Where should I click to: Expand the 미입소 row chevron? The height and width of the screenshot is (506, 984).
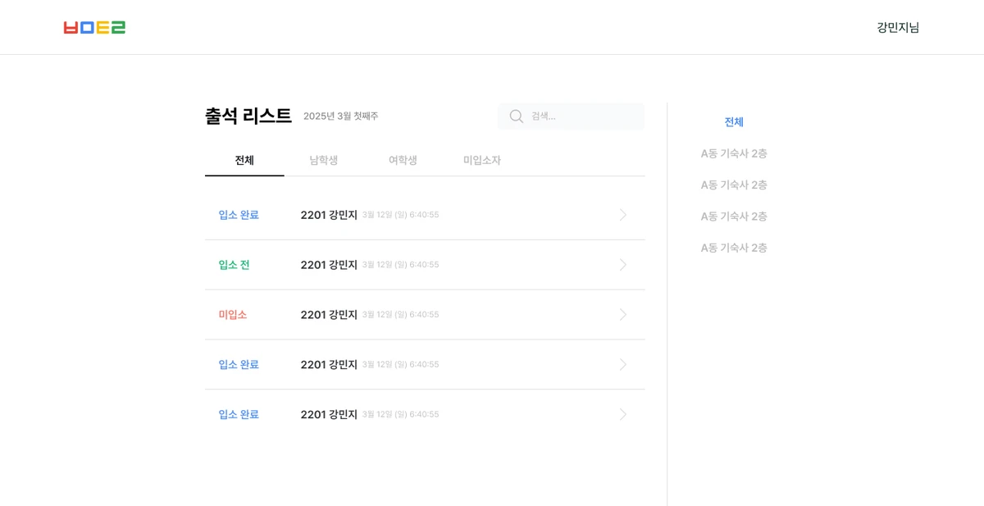tap(623, 315)
